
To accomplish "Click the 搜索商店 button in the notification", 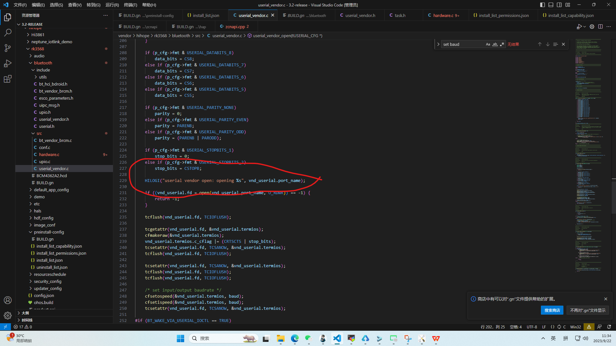I will pyautogui.click(x=552, y=310).
